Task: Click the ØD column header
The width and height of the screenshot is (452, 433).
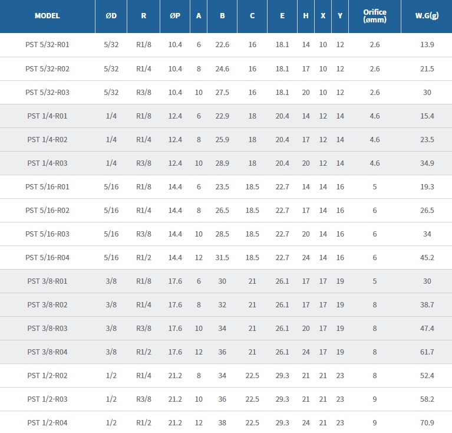Action: (111, 16)
